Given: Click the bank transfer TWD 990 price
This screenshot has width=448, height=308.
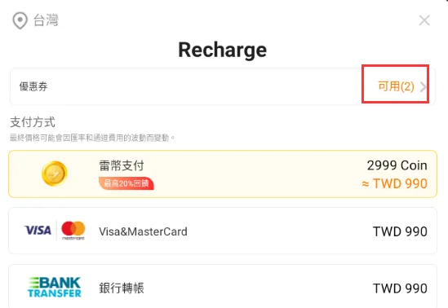Looking at the screenshot, I should [400, 288].
